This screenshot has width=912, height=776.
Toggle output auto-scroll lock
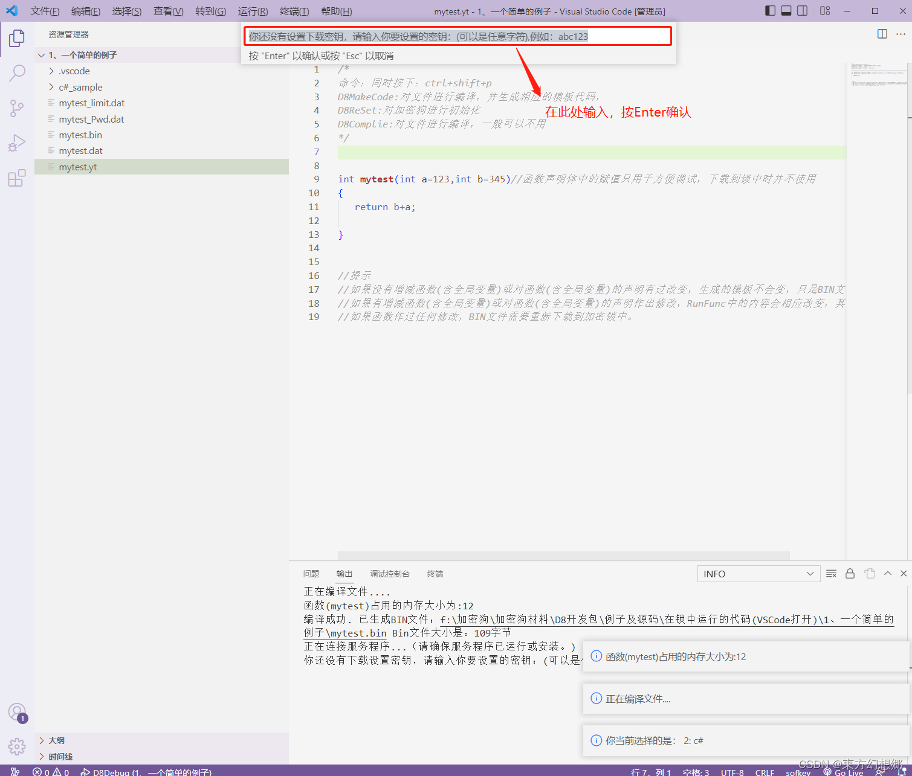pos(850,574)
